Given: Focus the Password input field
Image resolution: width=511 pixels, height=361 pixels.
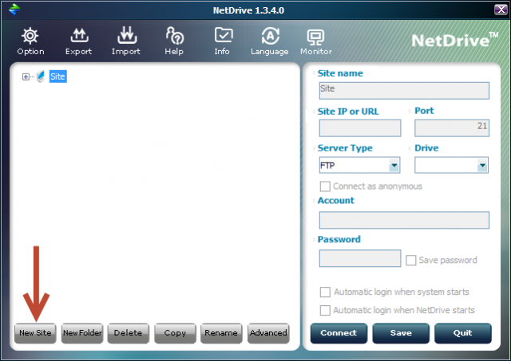Looking at the screenshot, I should [360, 258].
